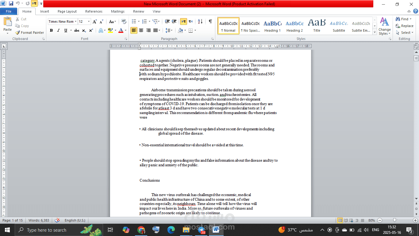Screen dimensions: 419x236
Task: Apply strikethrough formatting to text
Action: pyautogui.click(x=77, y=30)
